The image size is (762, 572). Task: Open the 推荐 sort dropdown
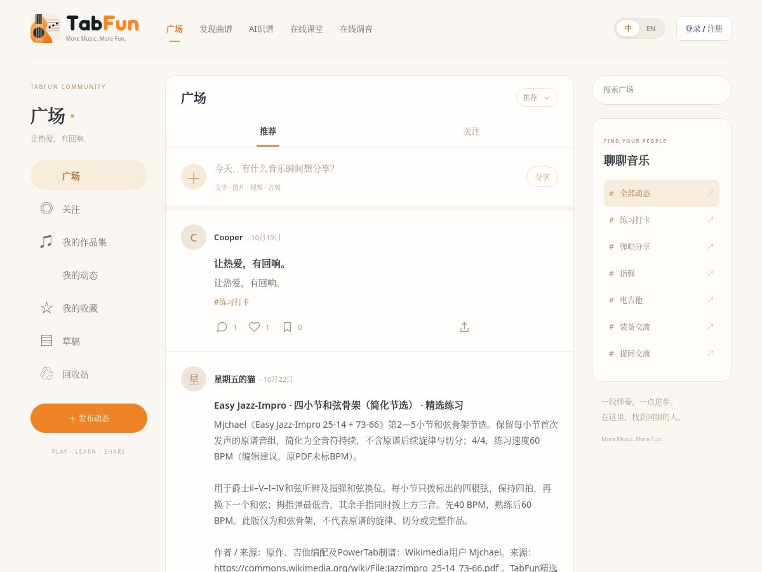(x=537, y=97)
